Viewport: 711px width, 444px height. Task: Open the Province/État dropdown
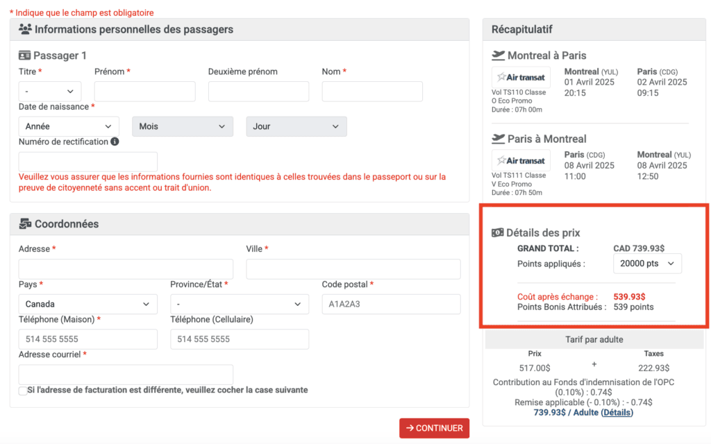[240, 304]
